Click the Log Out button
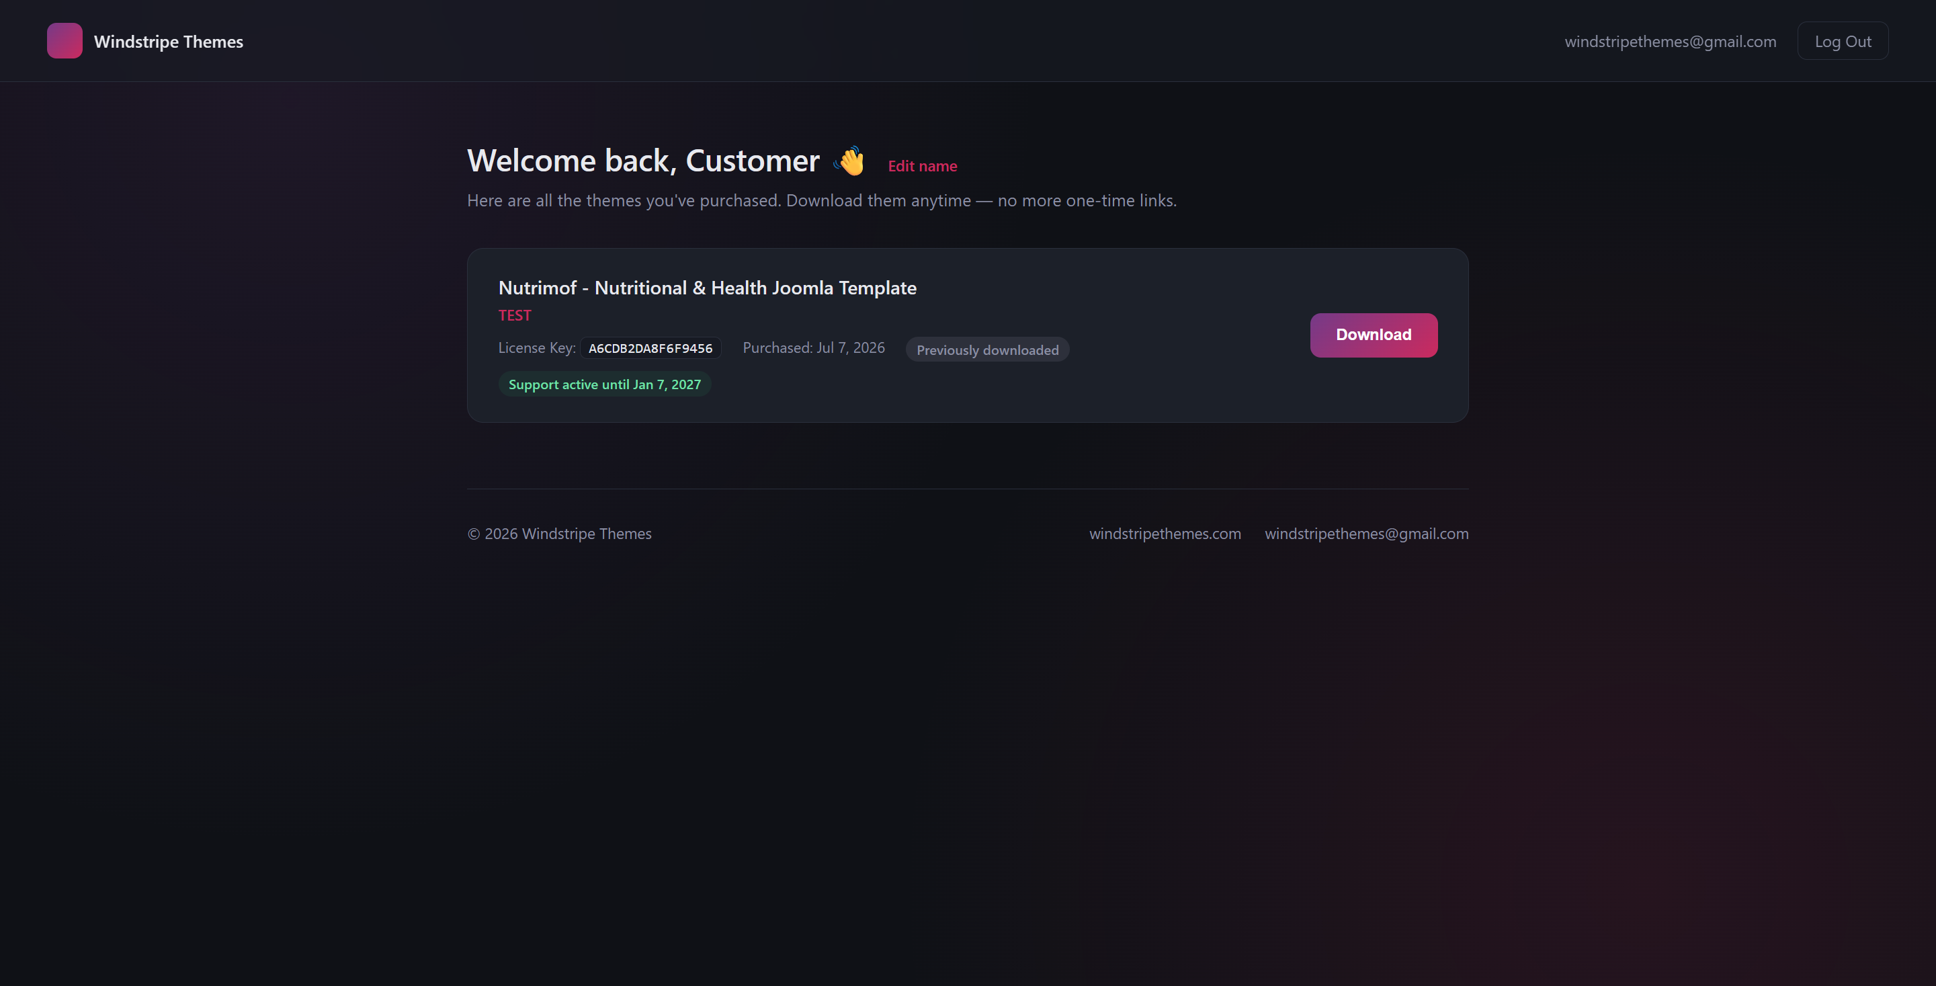 [1843, 41]
